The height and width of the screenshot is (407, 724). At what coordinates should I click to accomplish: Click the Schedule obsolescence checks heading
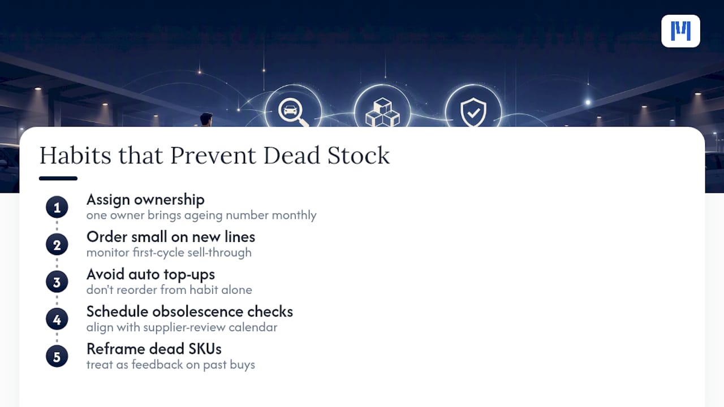click(189, 311)
